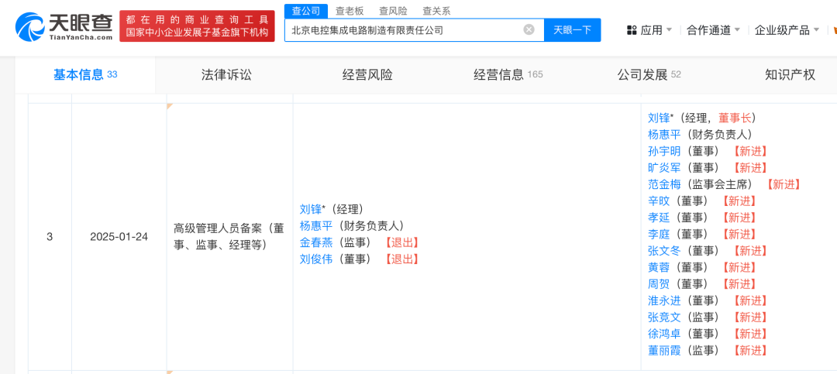The image size is (837, 374).
Task: Click the 董事长 highlighted text
Action: coord(734,118)
